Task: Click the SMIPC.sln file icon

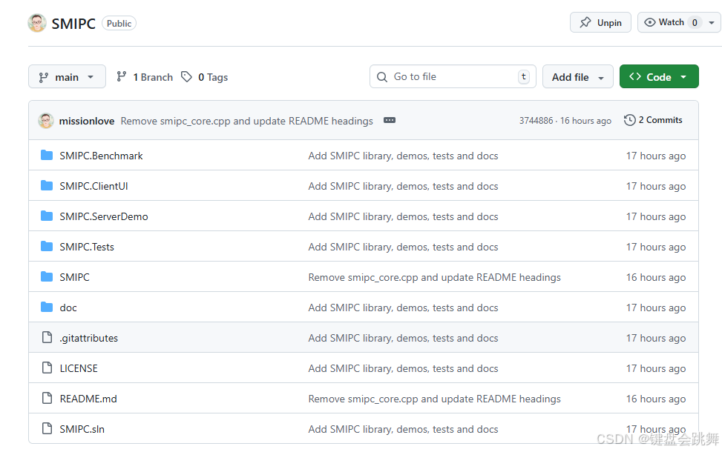Action: pos(47,428)
